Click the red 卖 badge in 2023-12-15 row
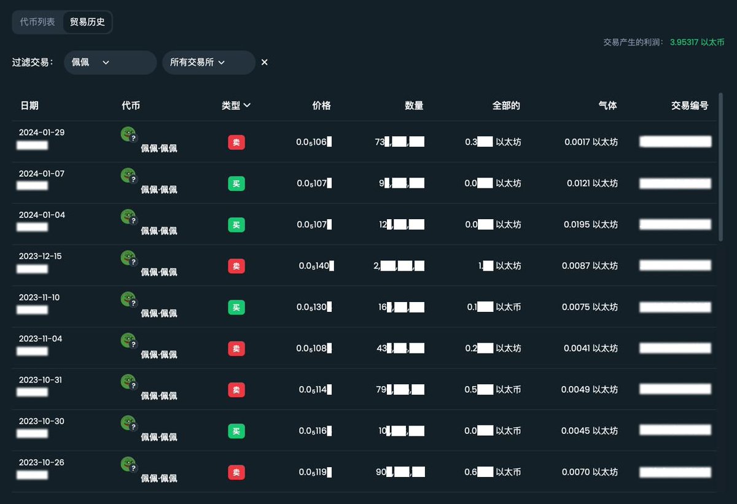The height and width of the screenshot is (504, 737). (236, 266)
